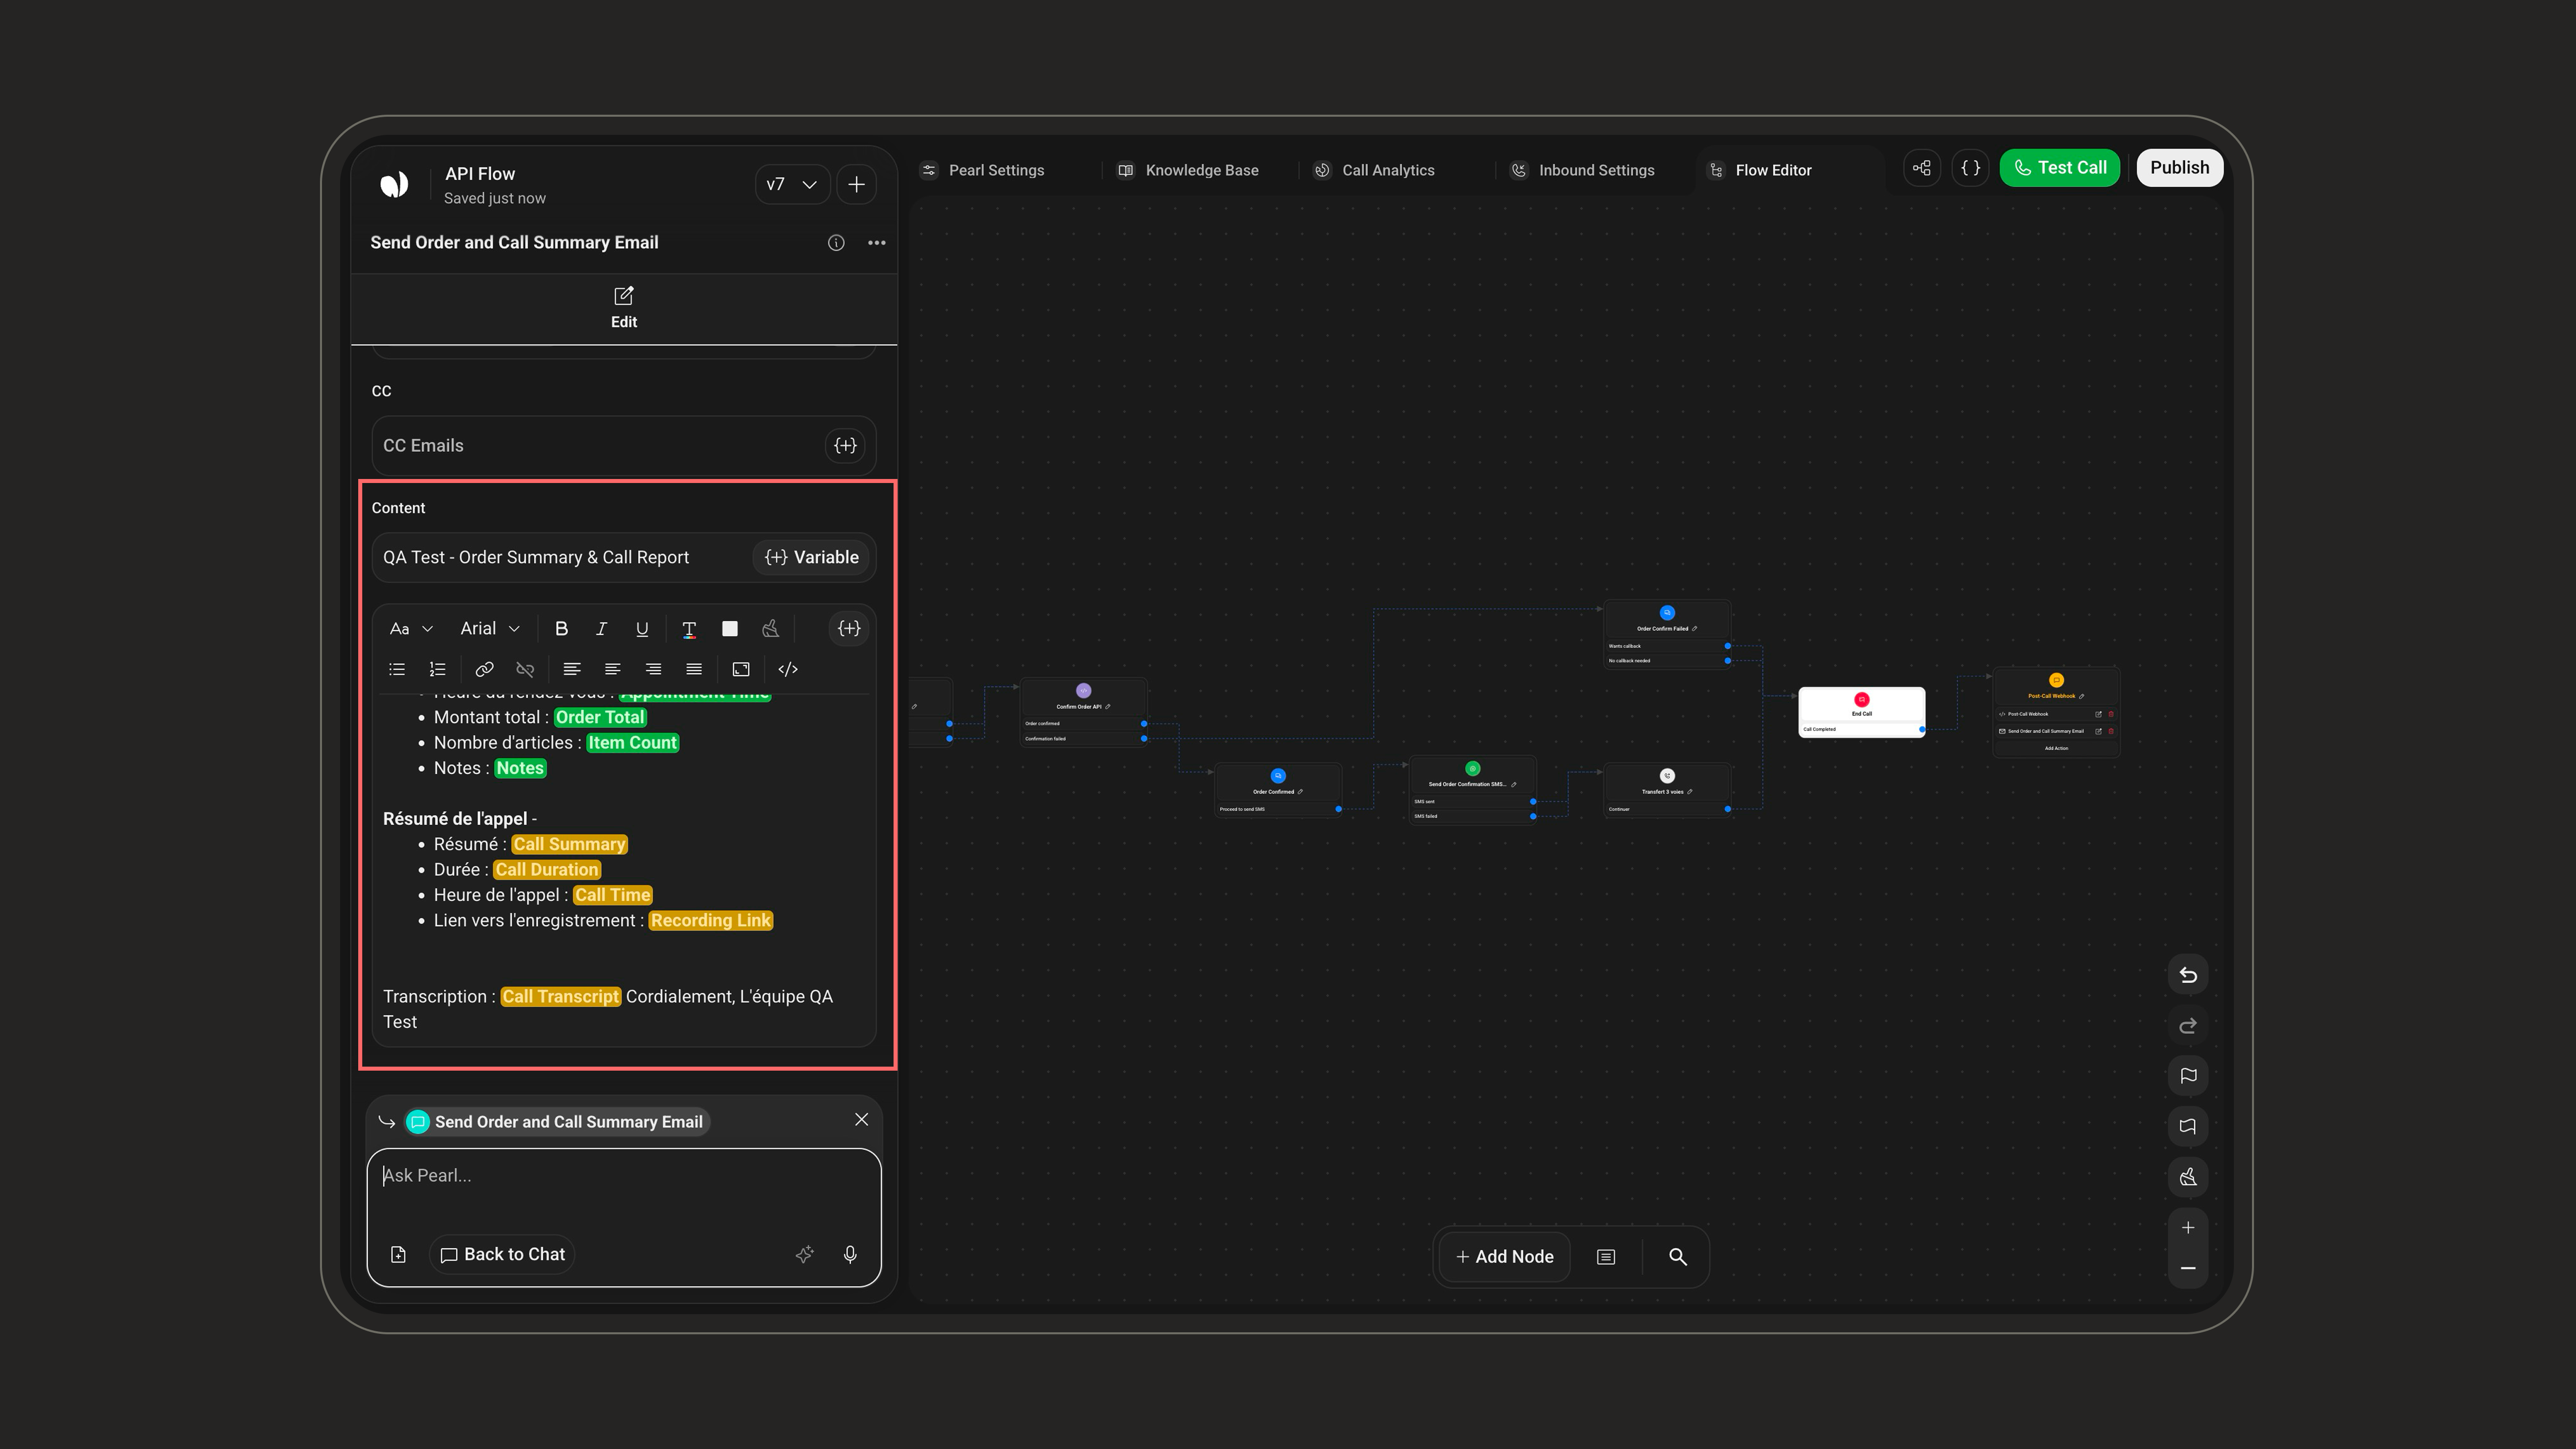Image resolution: width=2576 pixels, height=1449 pixels.
Task: Toggle underline formatting in email editor
Action: pos(642,629)
